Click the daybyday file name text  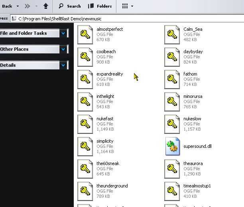point(193,52)
